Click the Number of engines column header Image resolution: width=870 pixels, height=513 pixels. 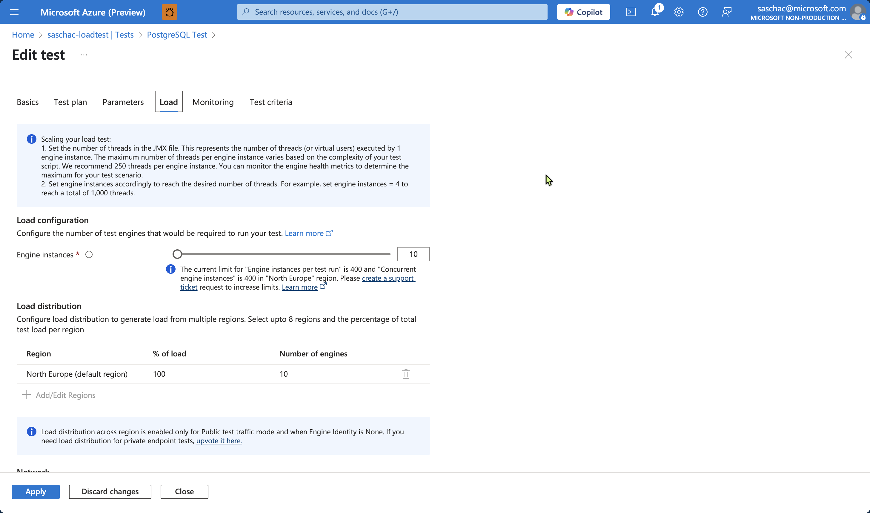coord(313,354)
